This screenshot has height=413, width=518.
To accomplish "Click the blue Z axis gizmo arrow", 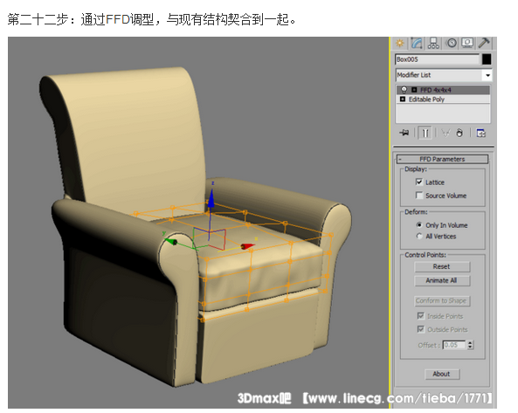I will 211,199.
